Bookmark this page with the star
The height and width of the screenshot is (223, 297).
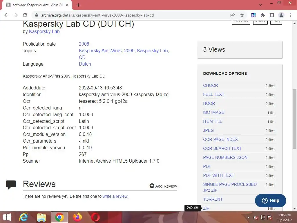(242, 15)
